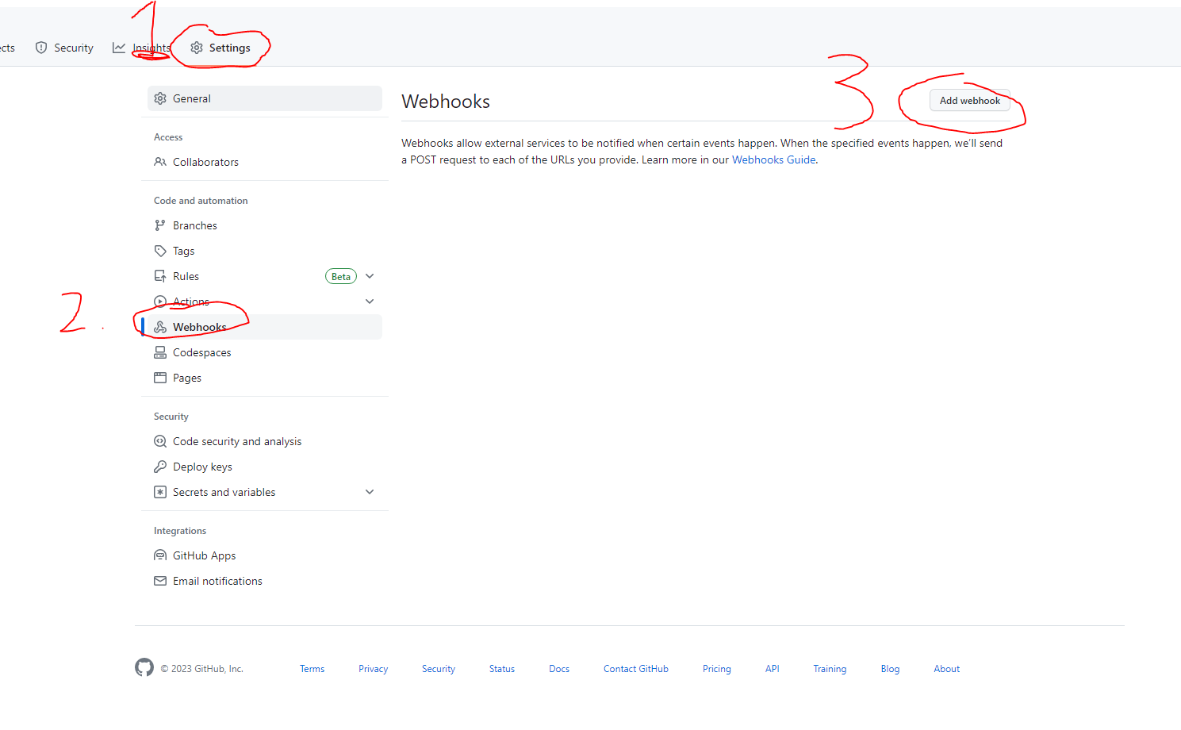Viewport: 1181px width, 730px height.
Task: Click the '© 2023 GitHub, Inc.' footer text
Action: pos(202,669)
